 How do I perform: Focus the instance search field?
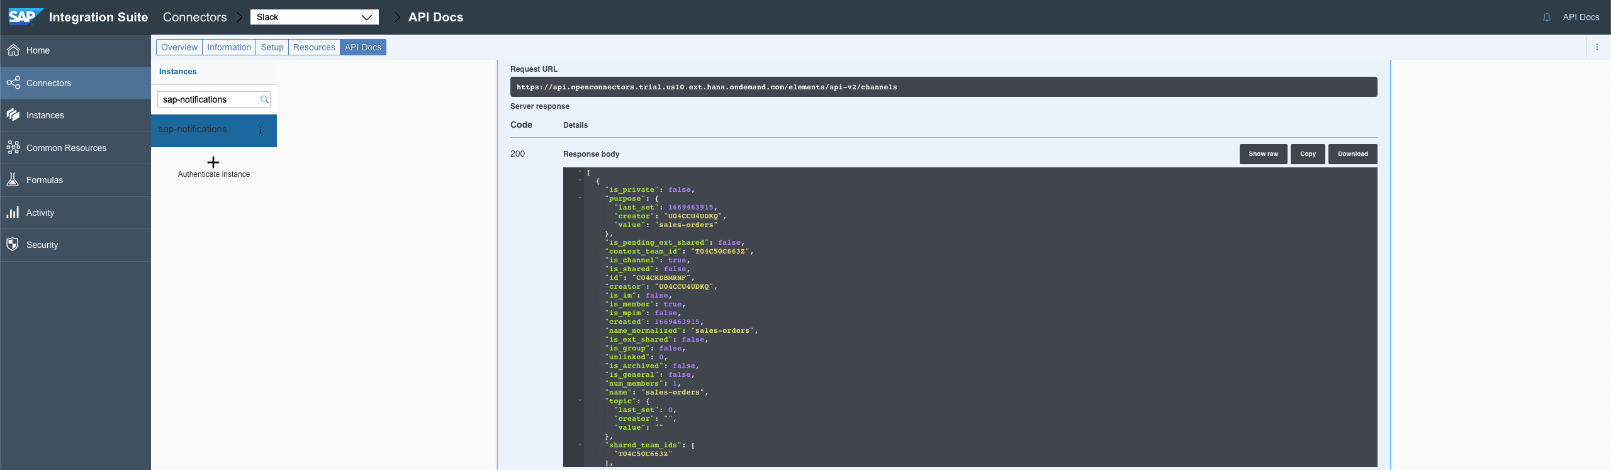213,99
